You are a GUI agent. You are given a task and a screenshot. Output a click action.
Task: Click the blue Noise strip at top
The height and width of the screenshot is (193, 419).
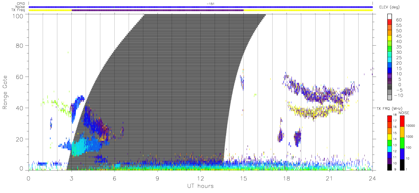point(201,7)
